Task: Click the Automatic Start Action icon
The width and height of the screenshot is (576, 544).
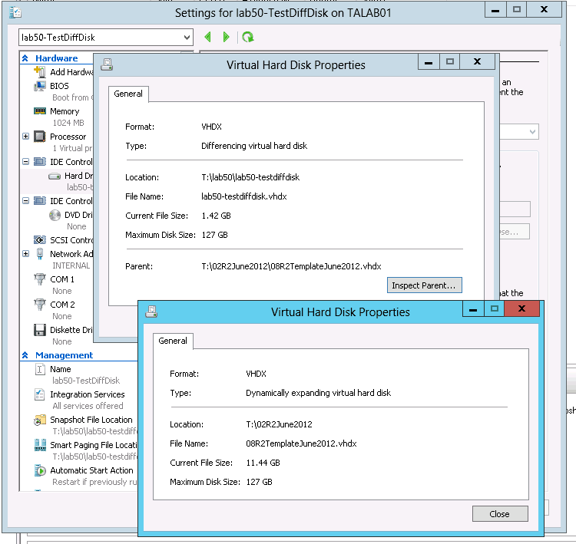Action: tap(40, 470)
